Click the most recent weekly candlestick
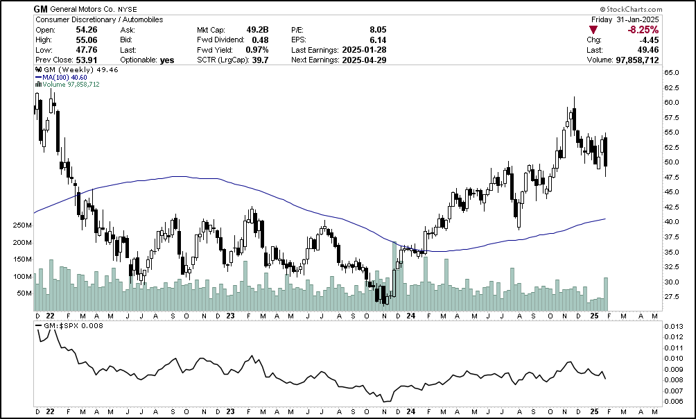Image resolution: width=696 pixels, height=419 pixels. pos(605,153)
